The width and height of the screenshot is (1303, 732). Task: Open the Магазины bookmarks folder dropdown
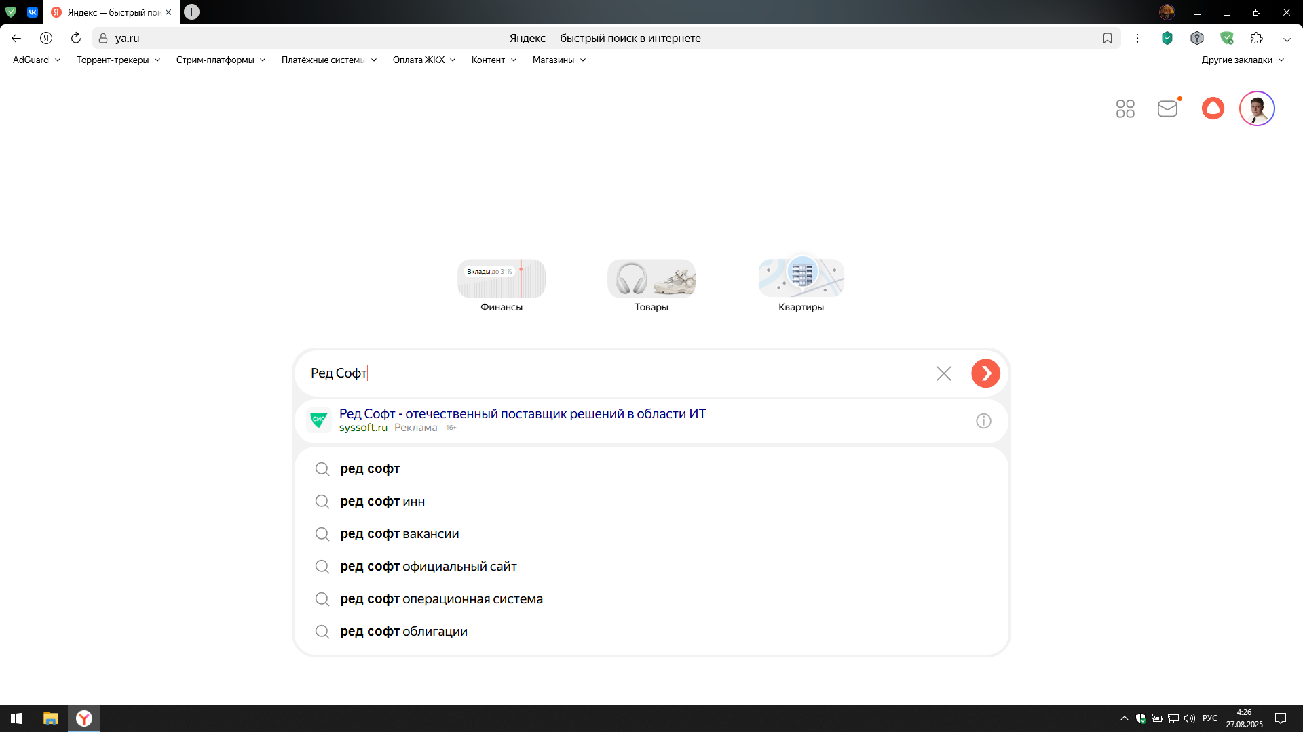pos(558,60)
